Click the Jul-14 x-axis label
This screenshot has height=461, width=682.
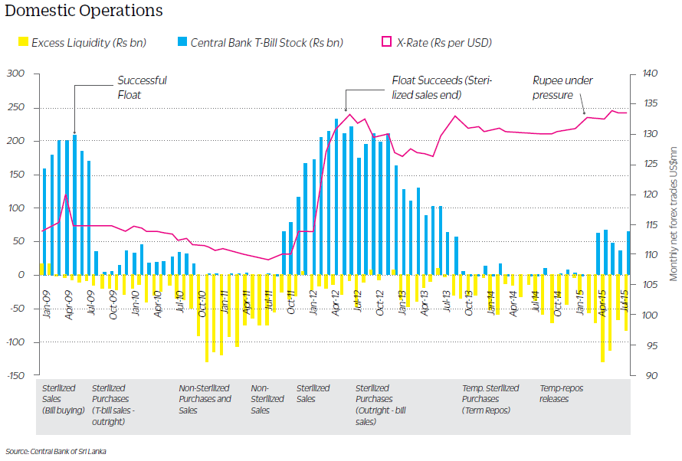536,301
